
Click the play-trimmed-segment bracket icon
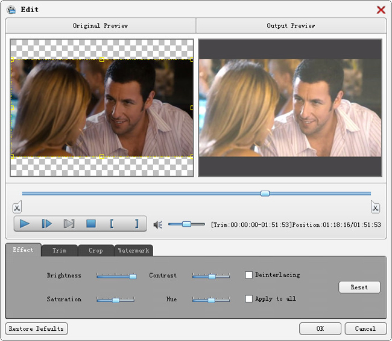pos(69,224)
